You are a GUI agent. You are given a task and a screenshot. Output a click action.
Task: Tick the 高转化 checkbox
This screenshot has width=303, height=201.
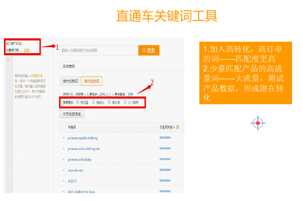94,102
